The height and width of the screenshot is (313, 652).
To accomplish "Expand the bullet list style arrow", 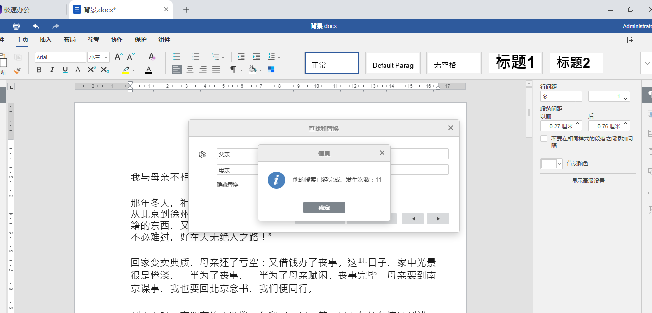I will click(x=185, y=58).
